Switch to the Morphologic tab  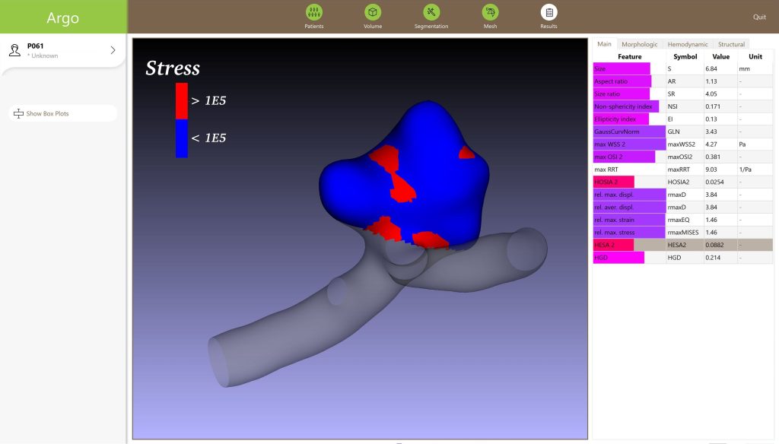click(639, 44)
